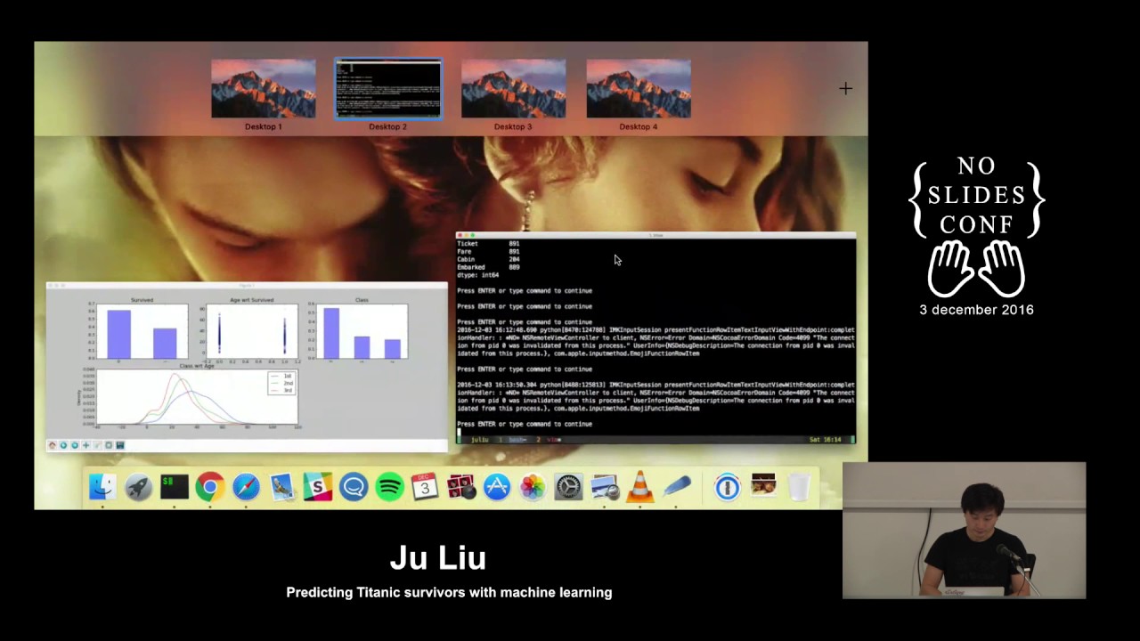The width and height of the screenshot is (1140, 641).
Task: Close the terminal window with red button
Action: coord(460,236)
